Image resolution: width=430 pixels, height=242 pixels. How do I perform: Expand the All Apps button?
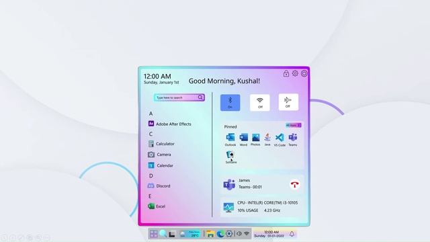coord(294,126)
